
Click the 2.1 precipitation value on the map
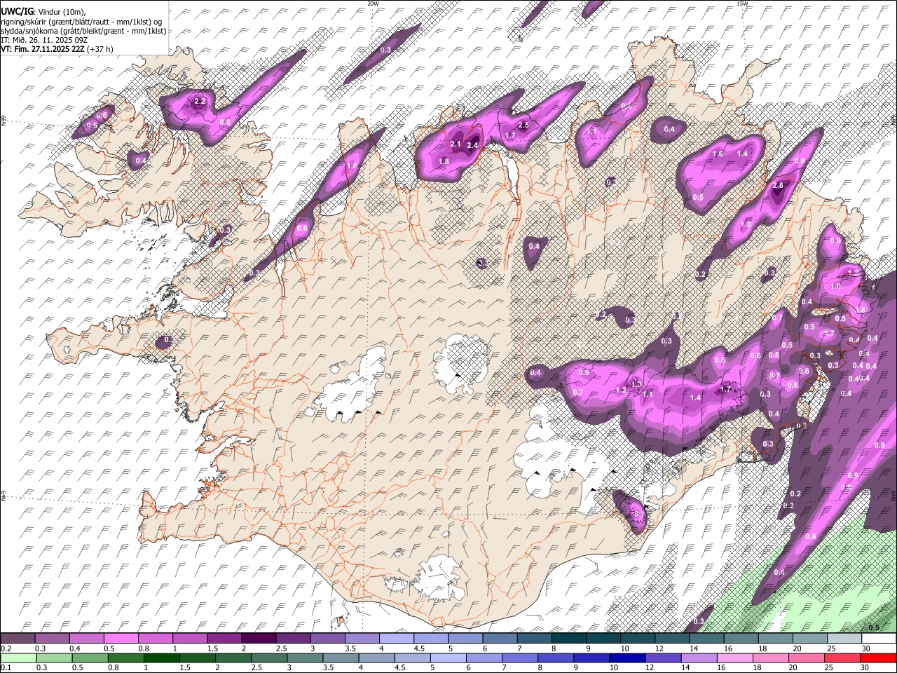(456, 144)
